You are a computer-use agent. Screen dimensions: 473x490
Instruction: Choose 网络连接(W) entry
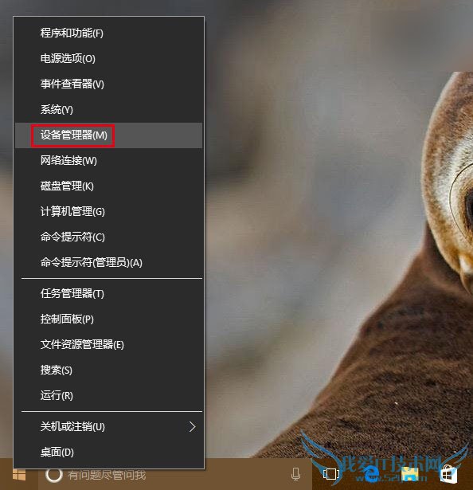[x=109, y=161]
